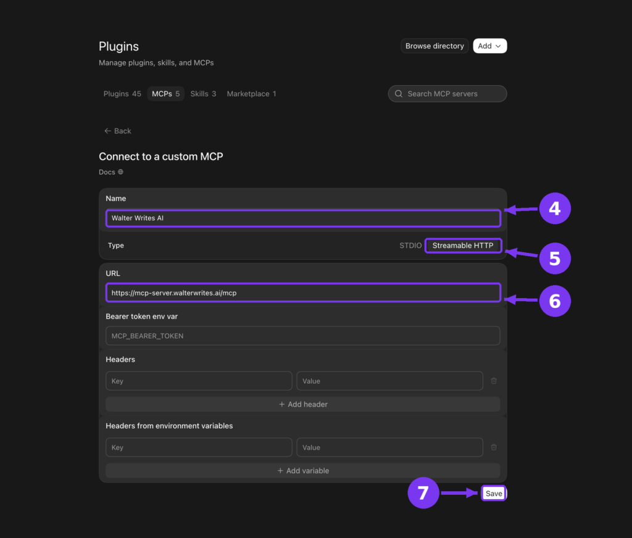Save the custom MCP configuration

(x=494, y=493)
